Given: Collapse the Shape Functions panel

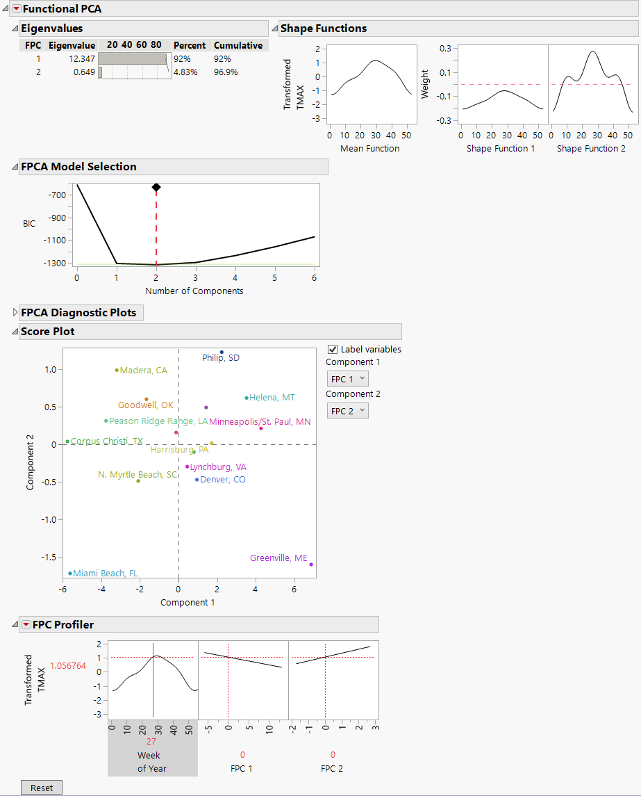Looking at the screenshot, I should click(x=274, y=28).
